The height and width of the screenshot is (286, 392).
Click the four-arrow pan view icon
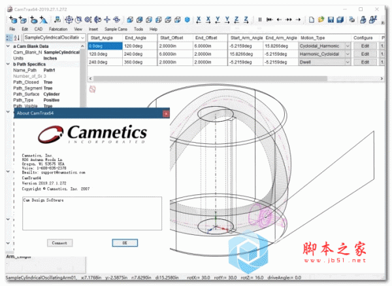[x=107, y=20]
